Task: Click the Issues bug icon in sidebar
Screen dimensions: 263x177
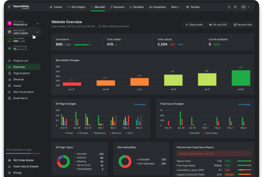Action: 10,86
